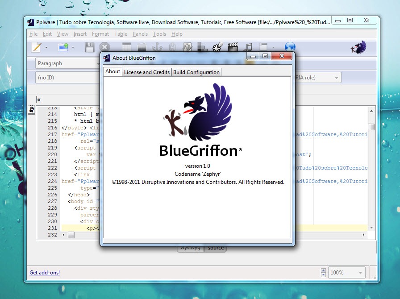Image resolution: width=400 pixels, height=299 pixels.
Task: Minimize the About BlueGriffon dialog
Action: (253, 56)
